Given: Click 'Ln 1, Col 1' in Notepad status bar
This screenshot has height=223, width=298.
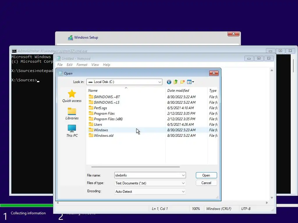Looking at the screenshot, I should click(160, 209).
